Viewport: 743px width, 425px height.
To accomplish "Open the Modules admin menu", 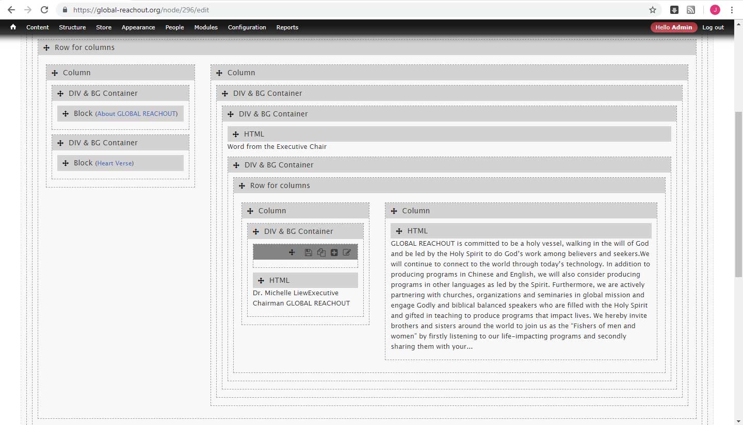I will tap(206, 27).
